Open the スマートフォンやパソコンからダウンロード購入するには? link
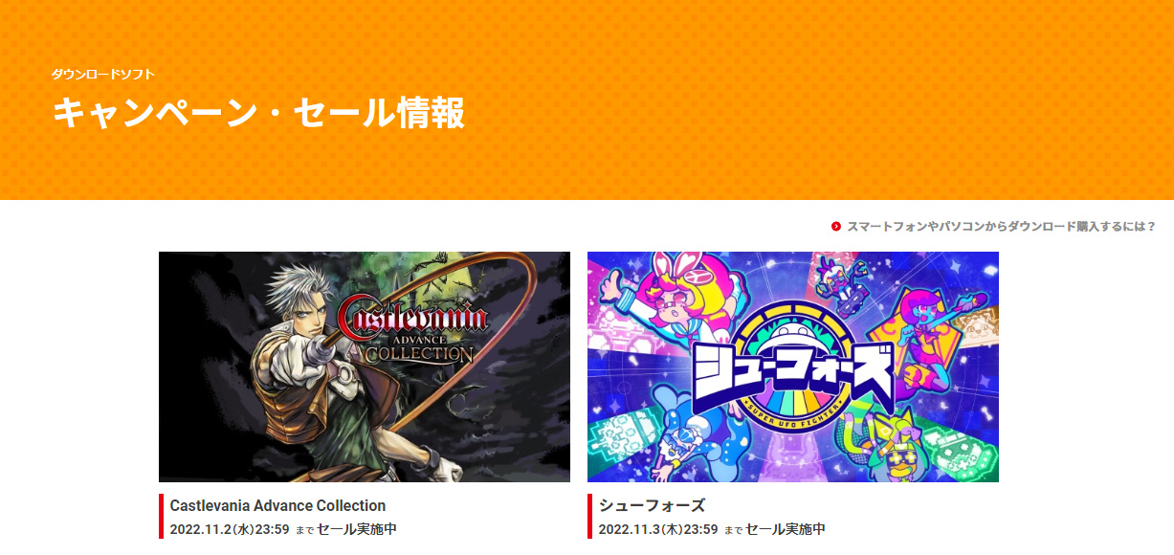 coord(1001,227)
